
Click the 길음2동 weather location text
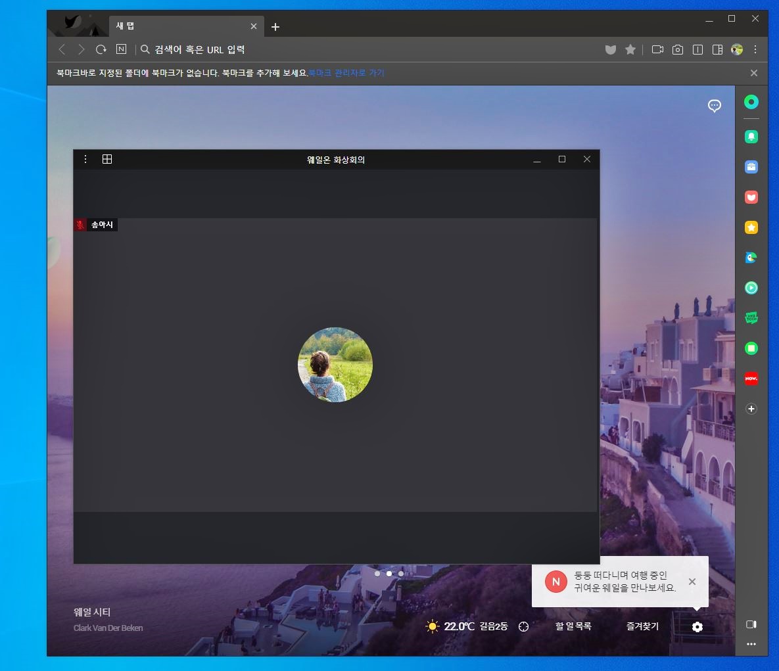pos(493,626)
